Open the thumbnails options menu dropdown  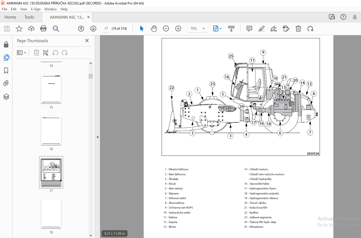pyautogui.click(x=22, y=53)
